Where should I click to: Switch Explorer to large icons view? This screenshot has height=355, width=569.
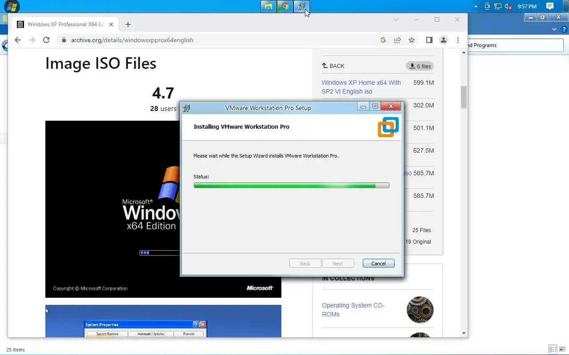click(x=562, y=349)
